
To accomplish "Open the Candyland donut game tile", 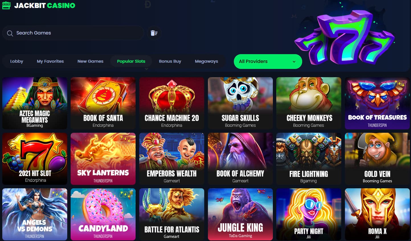I will click(x=103, y=214).
